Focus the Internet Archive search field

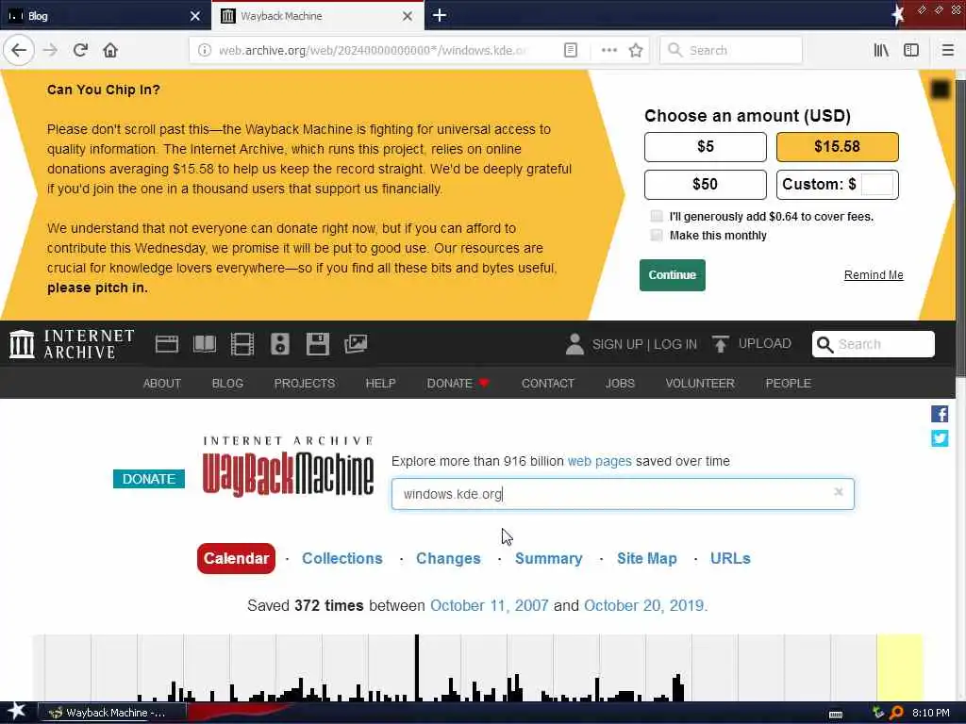point(873,344)
